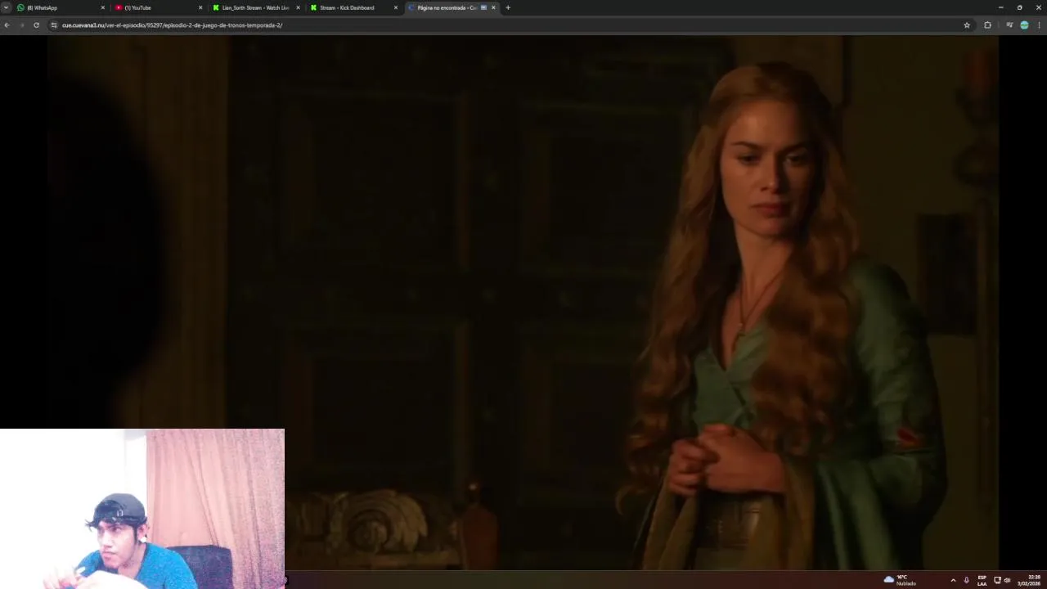View site information icon in address bar

(54, 25)
